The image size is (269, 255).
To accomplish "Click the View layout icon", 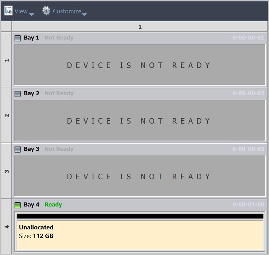I will (8, 11).
